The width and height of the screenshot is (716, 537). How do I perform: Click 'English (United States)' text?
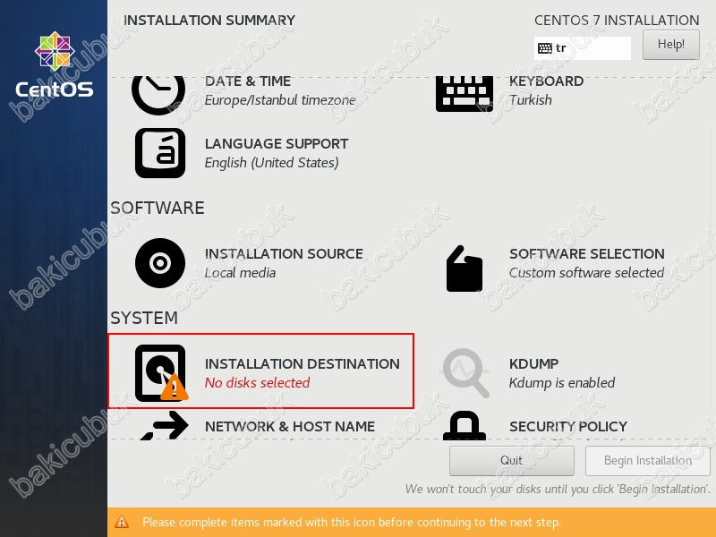click(271, 163)
